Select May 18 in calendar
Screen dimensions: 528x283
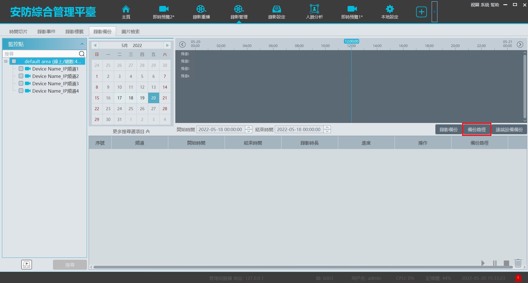click(x=131, y=98)
